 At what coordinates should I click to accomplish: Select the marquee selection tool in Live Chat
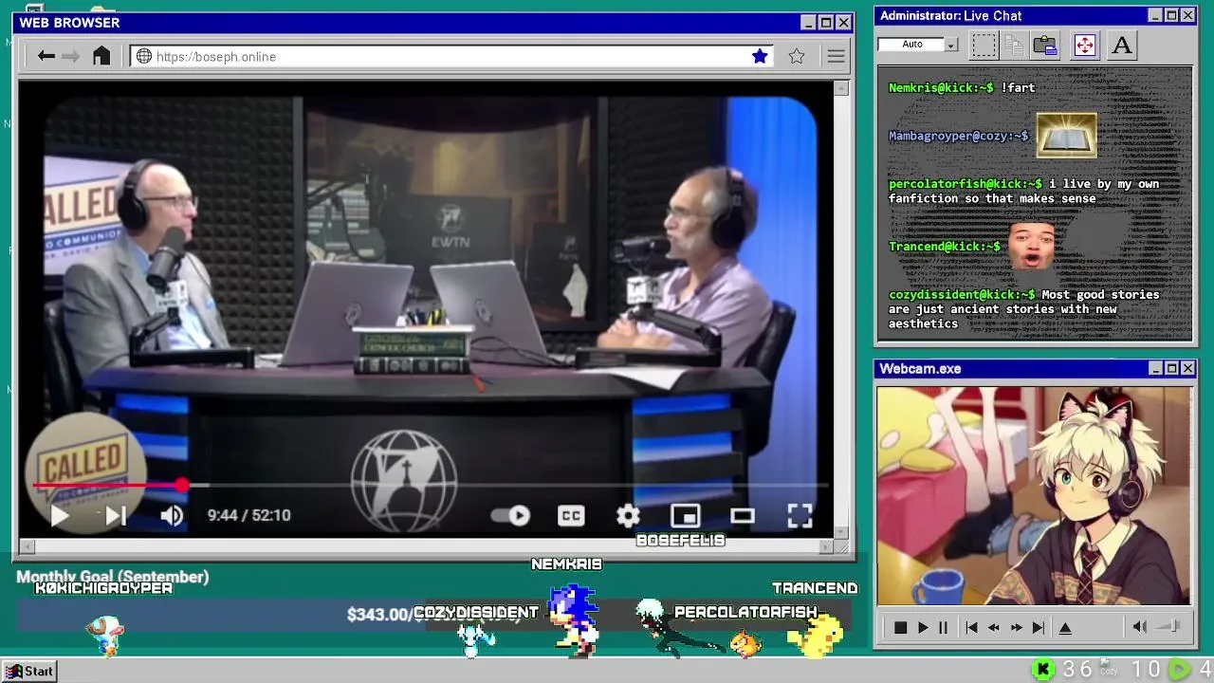tap(984, 45)
